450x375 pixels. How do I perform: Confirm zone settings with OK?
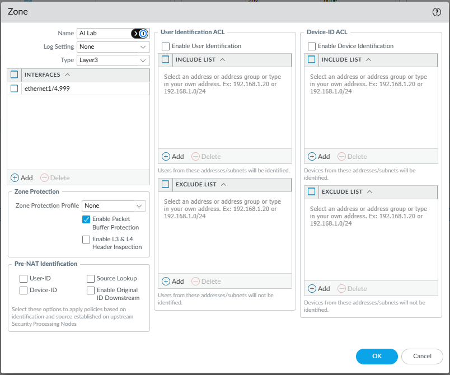coord(377,356)
